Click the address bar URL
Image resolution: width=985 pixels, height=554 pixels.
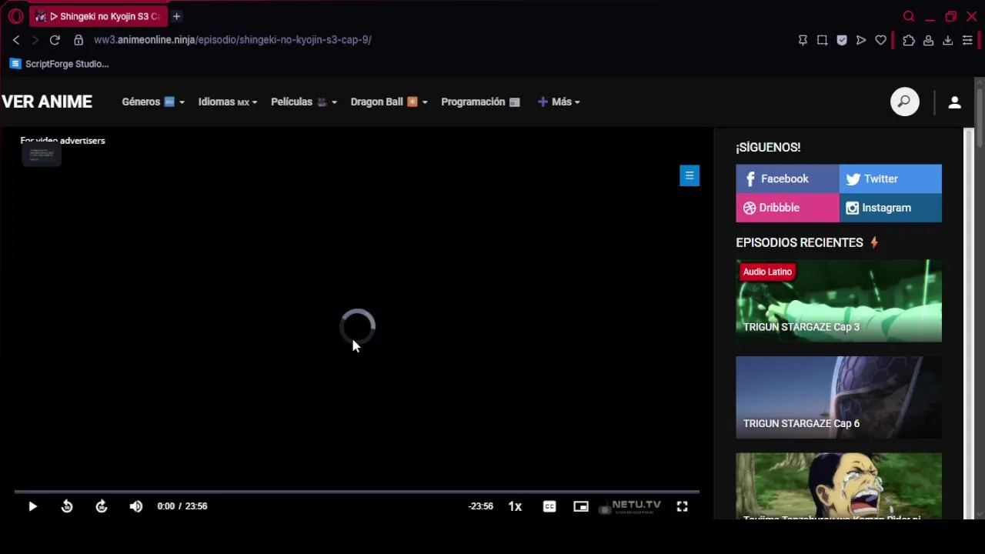pos(232,40)
